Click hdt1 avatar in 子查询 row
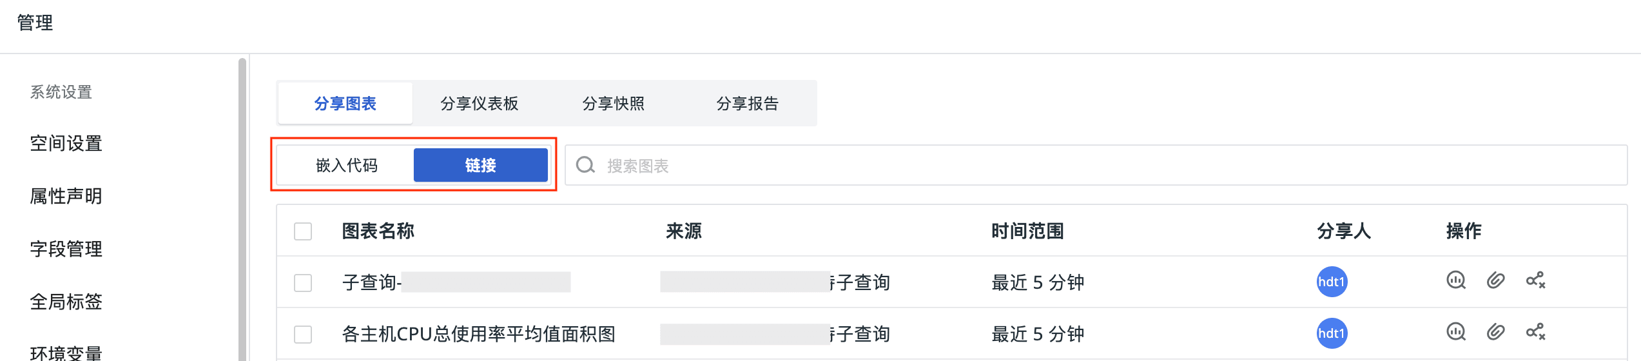This screenshot has width=1641, height=361. click(x=1332, y=282)
